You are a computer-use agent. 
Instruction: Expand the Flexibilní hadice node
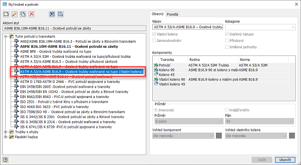click(6, 137)
